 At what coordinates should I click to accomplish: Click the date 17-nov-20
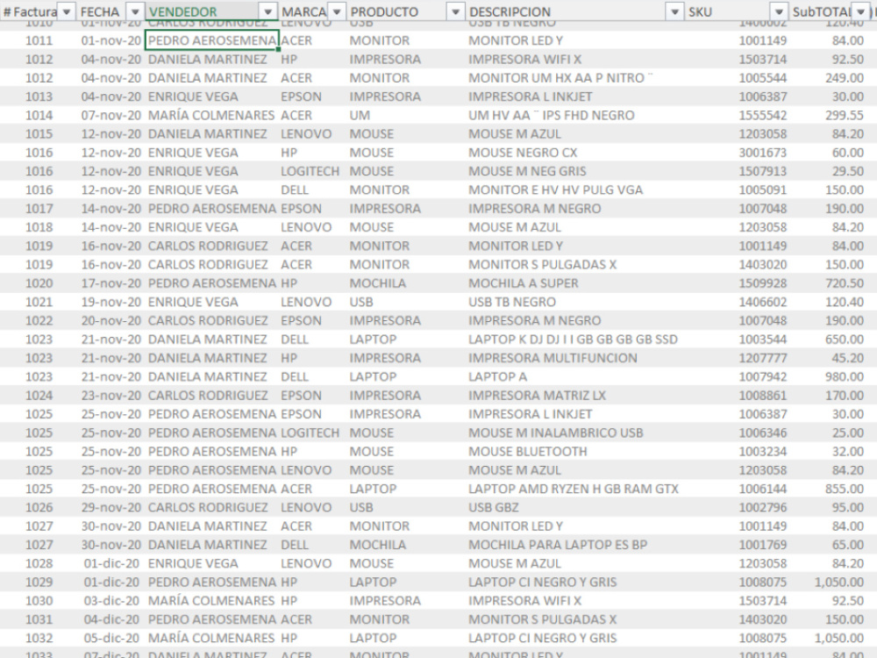(111, 283)
